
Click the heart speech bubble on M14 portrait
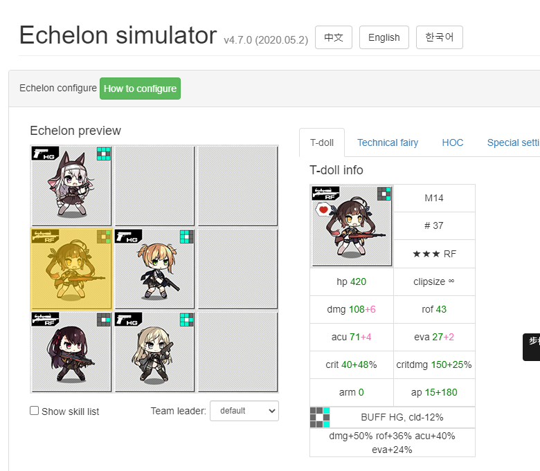point(323,209)
